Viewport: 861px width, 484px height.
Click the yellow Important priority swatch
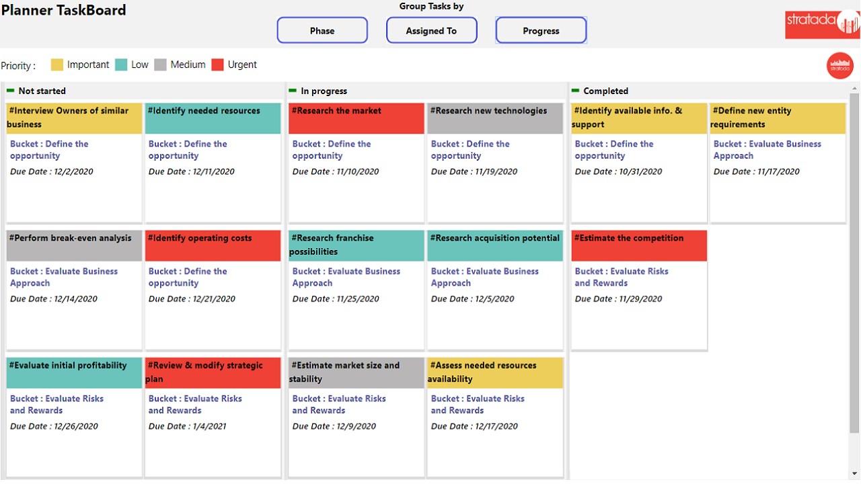[x=57, y=65]
